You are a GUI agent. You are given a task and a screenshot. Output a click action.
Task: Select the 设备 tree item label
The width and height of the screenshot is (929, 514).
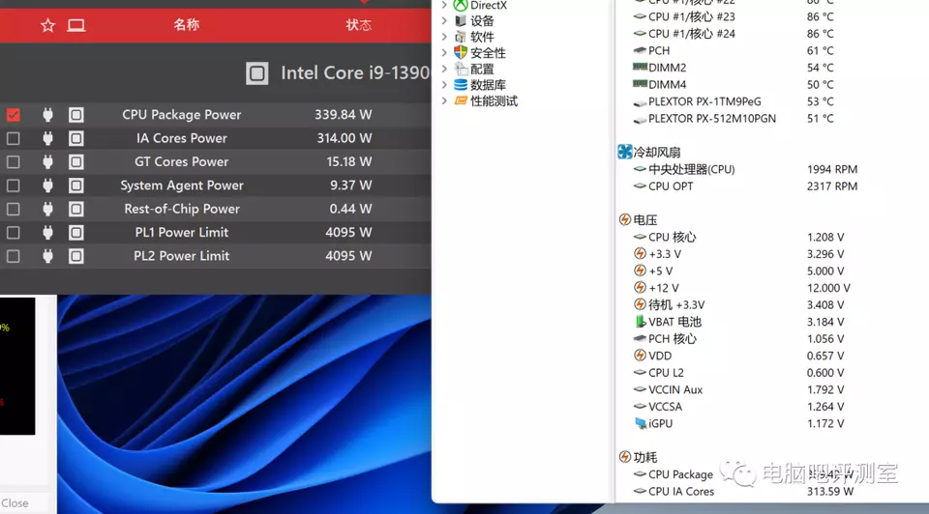482,21
